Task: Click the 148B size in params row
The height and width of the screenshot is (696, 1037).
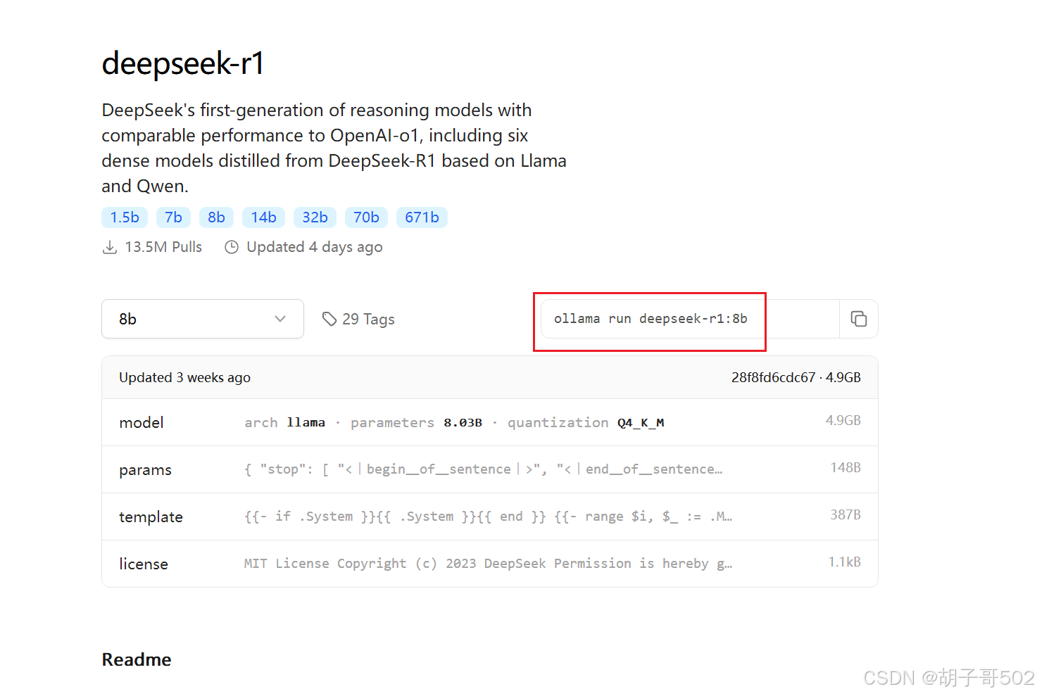Action: point(846,467)
